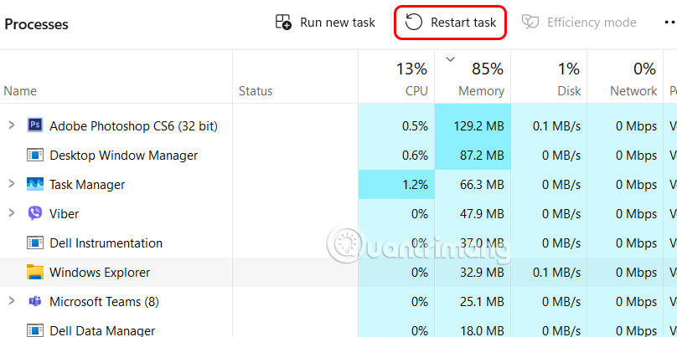Select the Desktop Window Manager process
The image size is (677, 337).
(x=123, y=156)
